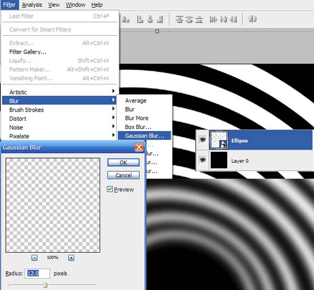Click the Radius slider handle
The width and height of the screenshot is (314, 290).
[46, 285]
